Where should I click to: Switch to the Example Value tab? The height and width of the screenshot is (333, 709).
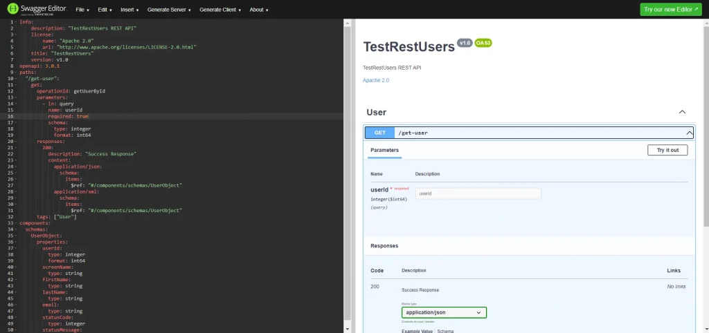point(416,331)
